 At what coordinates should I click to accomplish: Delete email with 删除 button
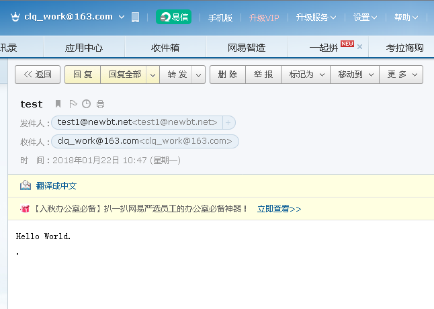coord(228,75)
